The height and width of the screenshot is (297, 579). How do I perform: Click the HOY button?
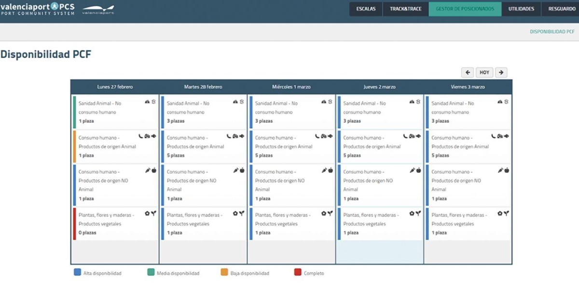[484, 72]
